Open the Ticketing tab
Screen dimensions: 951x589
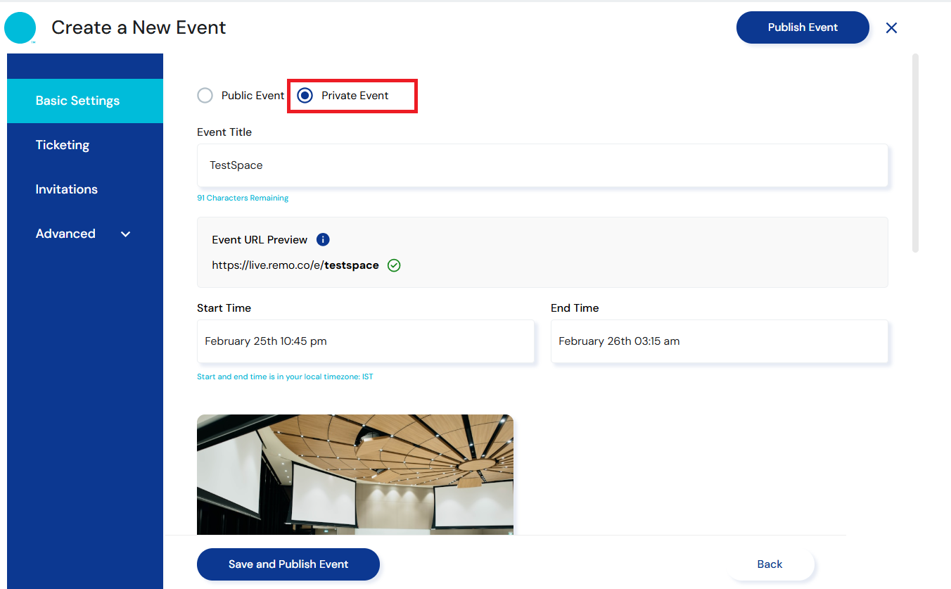tap(63, 145)
